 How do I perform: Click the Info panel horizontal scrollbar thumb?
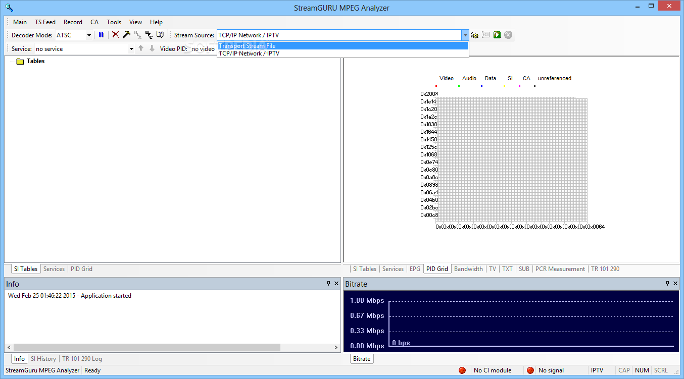(x=146, y=348)
